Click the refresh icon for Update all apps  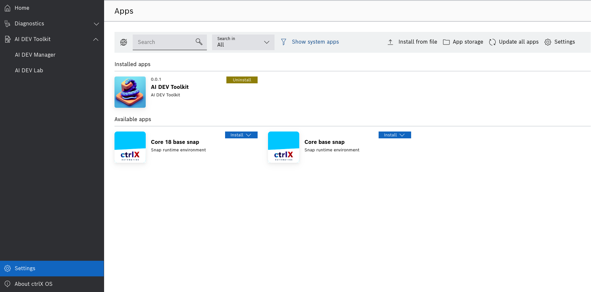point(492,42)
